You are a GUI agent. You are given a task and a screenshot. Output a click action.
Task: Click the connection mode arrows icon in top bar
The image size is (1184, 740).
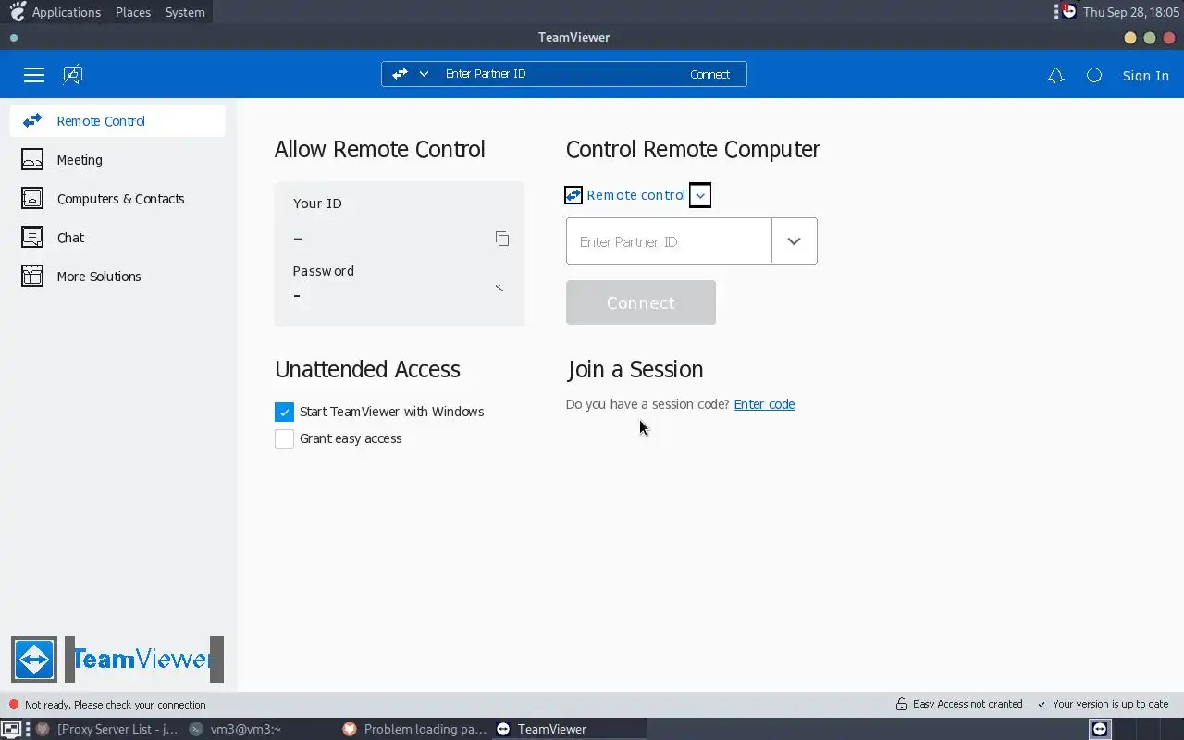[x=400, y=74]
